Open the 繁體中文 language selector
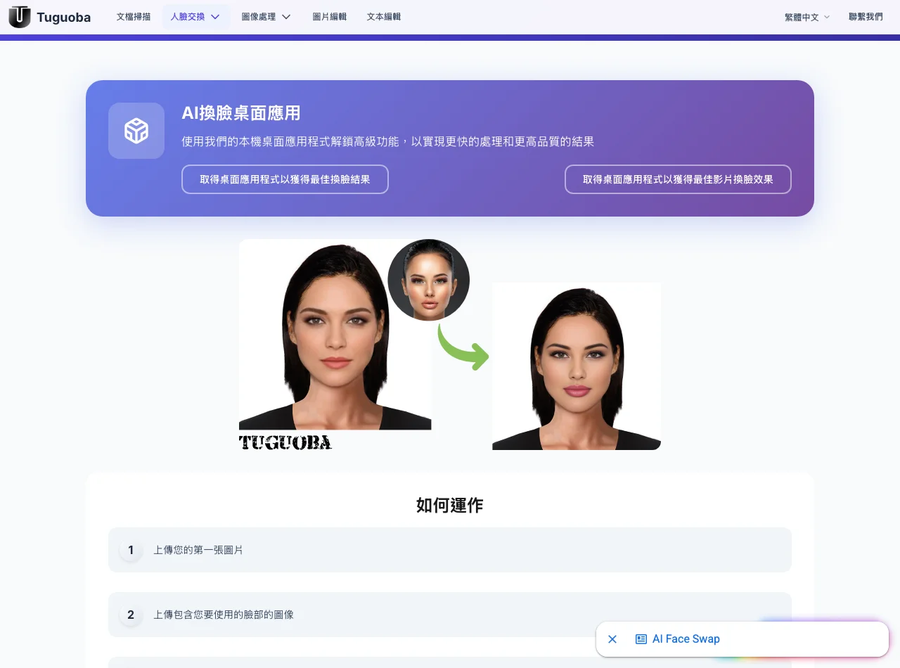 point(807,17)
